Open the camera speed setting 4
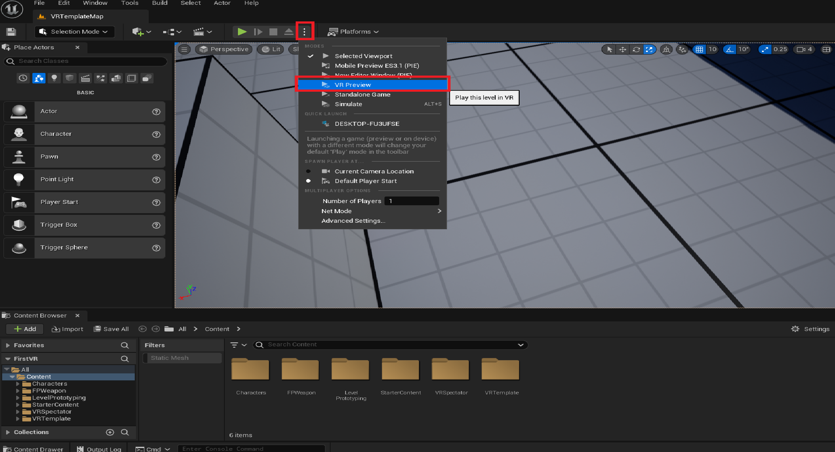This screenshot has height=452, width=835. pyautogui.click(x=804, y=49)
